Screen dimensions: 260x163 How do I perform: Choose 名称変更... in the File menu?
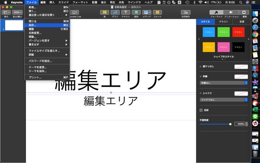[x=47, y=33]
